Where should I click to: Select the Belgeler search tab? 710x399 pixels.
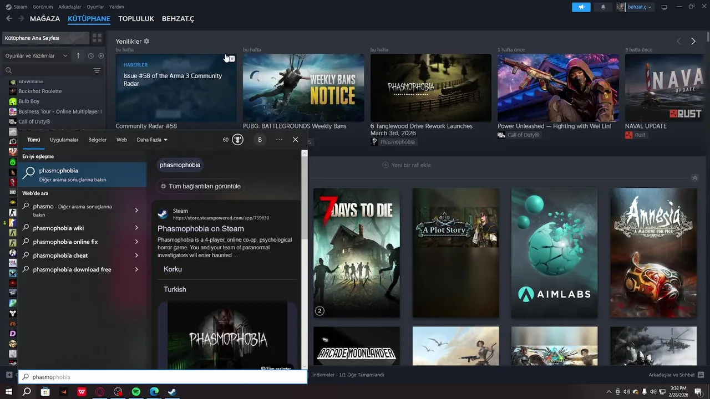tap(97, 140)
